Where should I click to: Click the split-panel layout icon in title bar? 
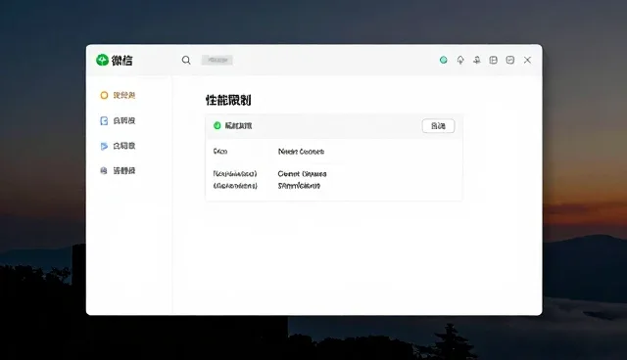click(494, 60)
